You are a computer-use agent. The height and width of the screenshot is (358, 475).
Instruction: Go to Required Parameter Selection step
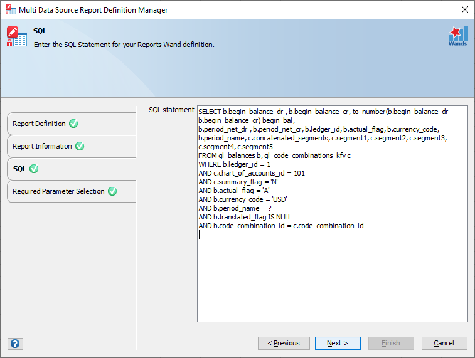(x=72, y=191)
